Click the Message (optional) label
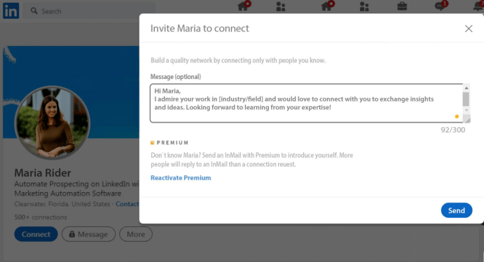 pyautogui.click(x=176, y=77)
